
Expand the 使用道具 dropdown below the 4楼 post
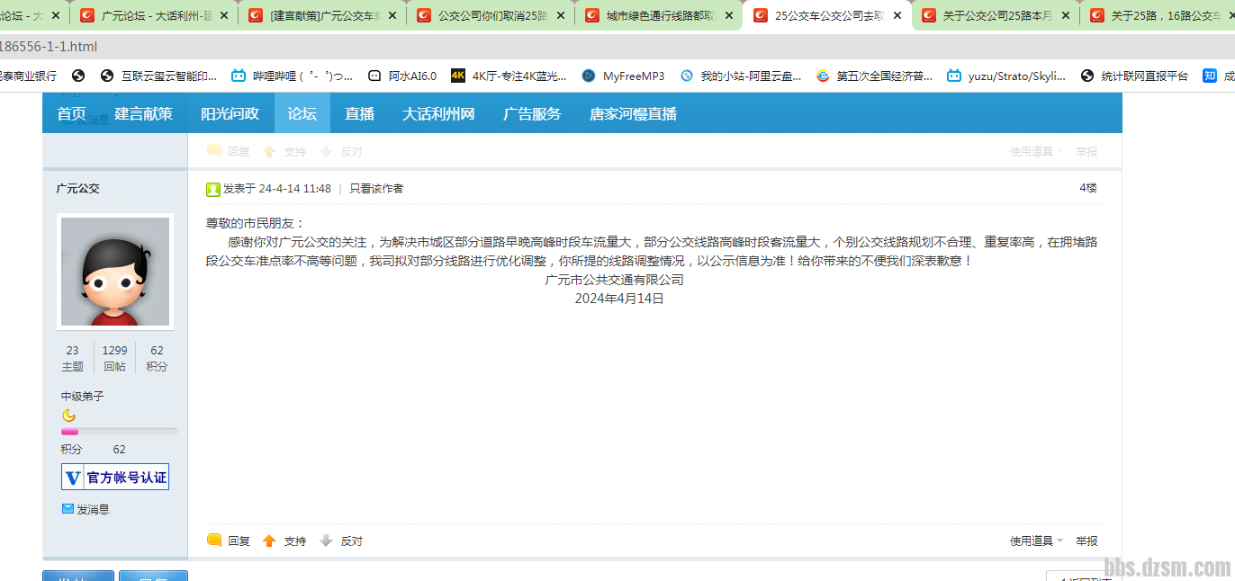pyautogui.click(x=1035, y=541)
